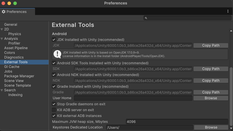The width and height of the screenshot is (233, 131).
Task: Click the Maximum JVM heap size field
Action: pyautogui.click(x=177, y=122)
